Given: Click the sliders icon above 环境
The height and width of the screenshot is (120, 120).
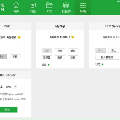Looking at the screenshot, I should click(83, 5).
